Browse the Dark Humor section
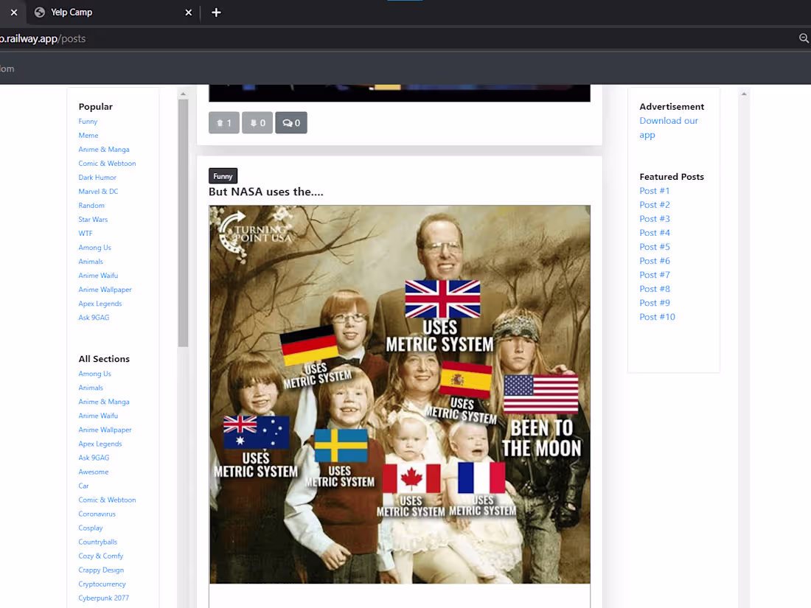The width and height of the screenshot is (811, 608). click(x=97, y=177)
